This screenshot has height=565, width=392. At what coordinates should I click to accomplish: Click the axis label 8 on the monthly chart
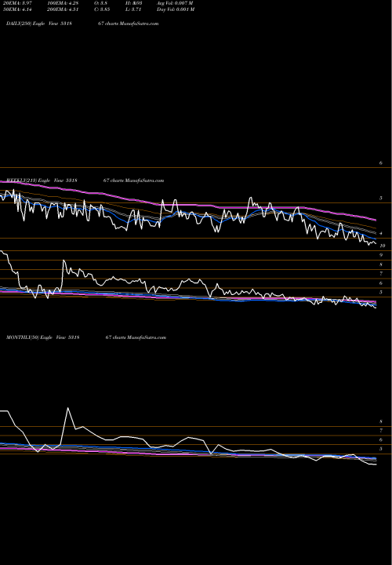click(381, 421)
